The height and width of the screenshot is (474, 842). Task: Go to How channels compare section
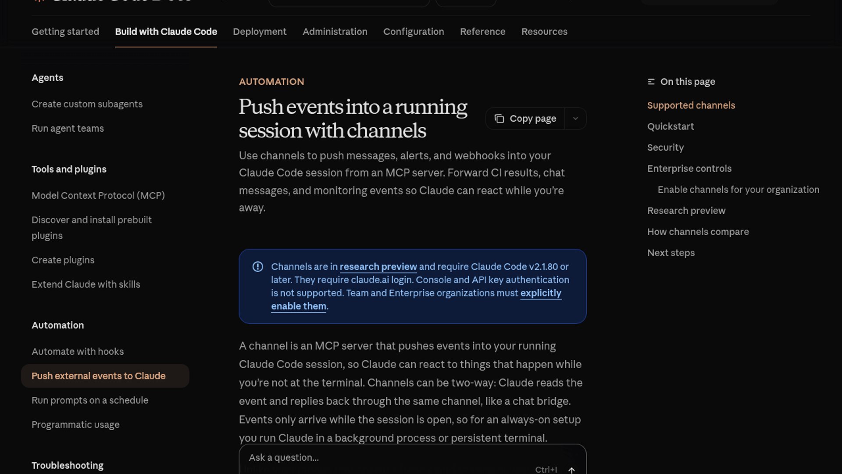point(698,232)
